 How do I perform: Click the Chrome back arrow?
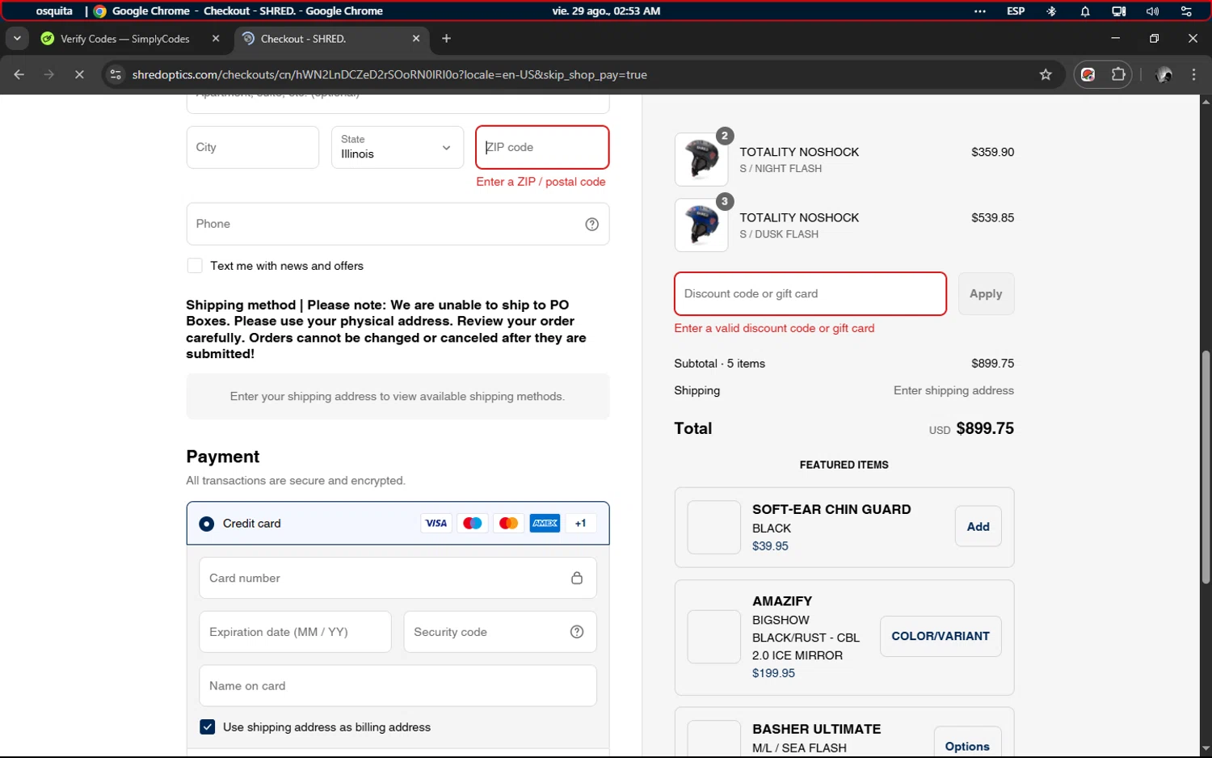[19, 74]
